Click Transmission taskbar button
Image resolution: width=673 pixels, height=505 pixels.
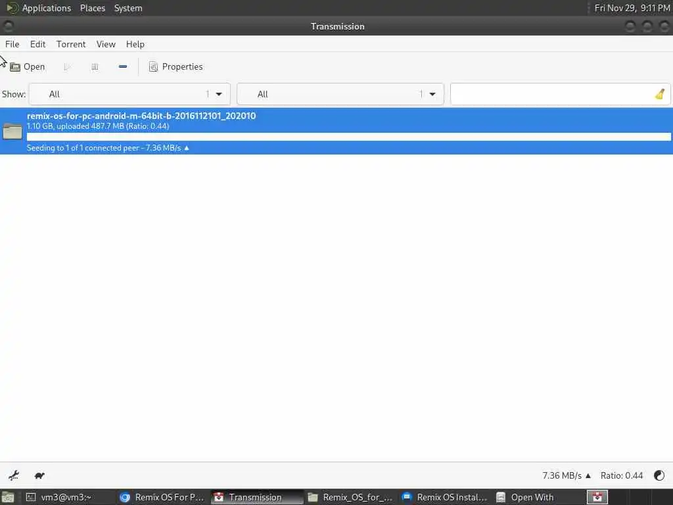[257, 497]
